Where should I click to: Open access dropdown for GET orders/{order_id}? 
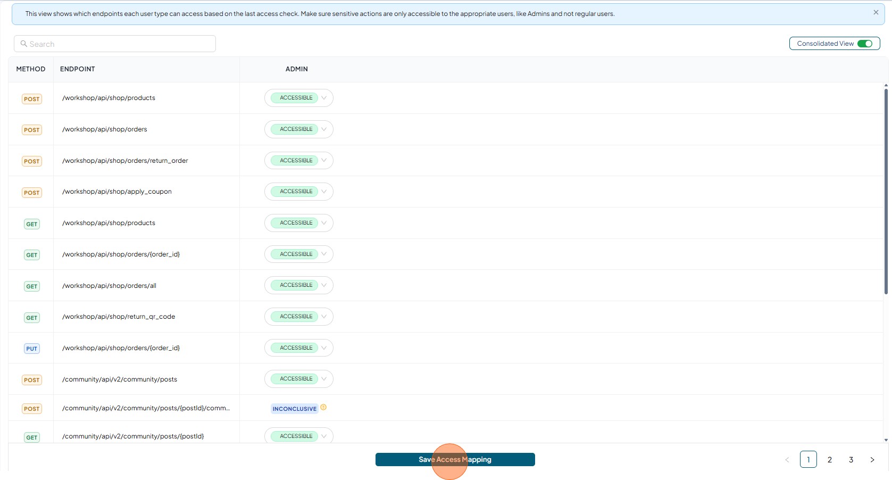click(299, 254)
